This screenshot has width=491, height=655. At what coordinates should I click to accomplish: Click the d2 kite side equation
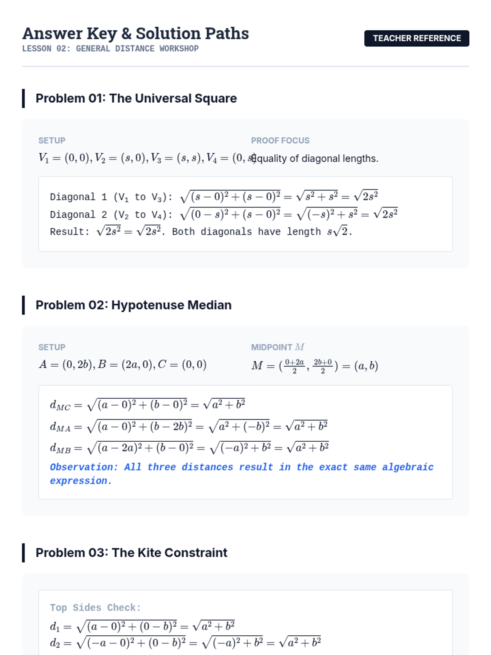(185, 642)
